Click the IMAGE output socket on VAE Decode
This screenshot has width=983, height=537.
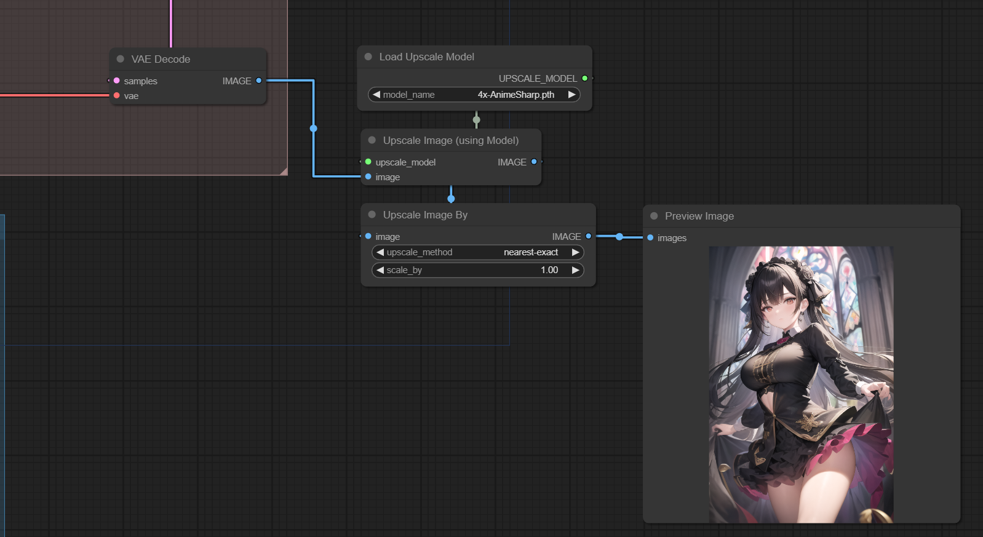pyautogui.click(x=259, y=81)
